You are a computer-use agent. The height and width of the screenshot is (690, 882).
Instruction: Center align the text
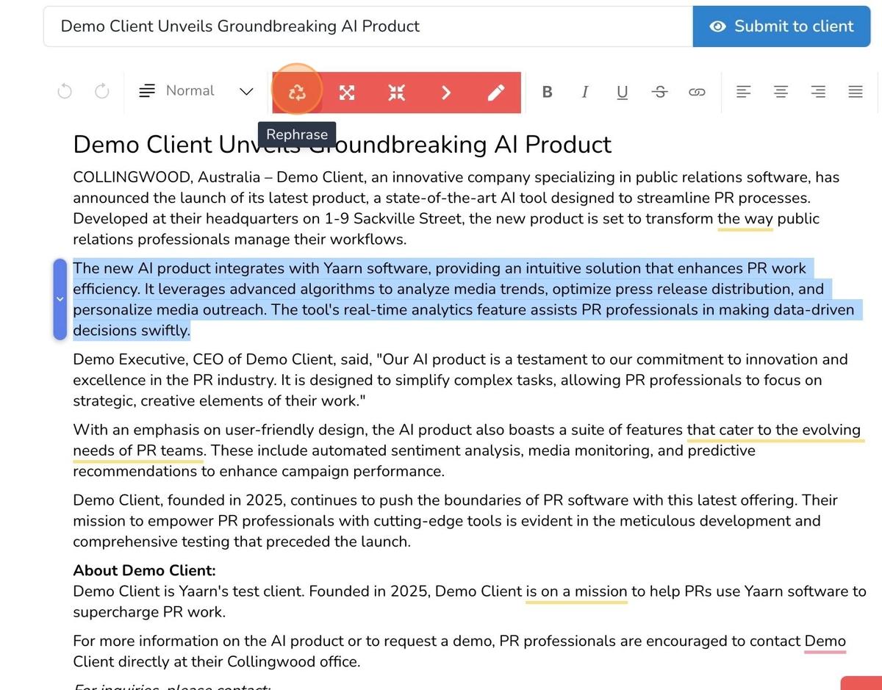click(781, 92)
